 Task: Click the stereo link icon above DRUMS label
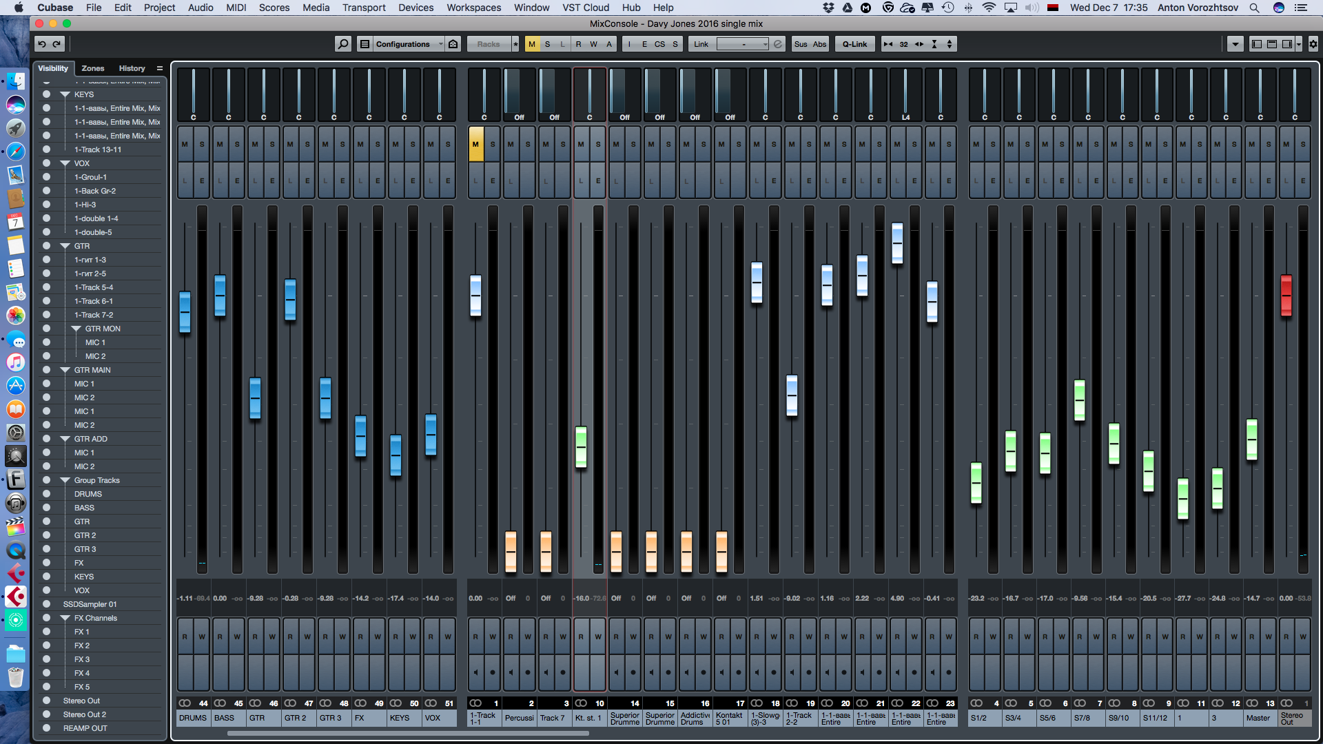tap(185, 703)
